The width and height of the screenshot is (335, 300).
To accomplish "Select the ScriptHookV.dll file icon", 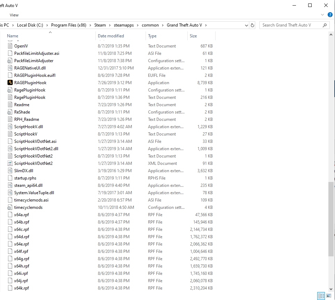I will coord(10,127).
